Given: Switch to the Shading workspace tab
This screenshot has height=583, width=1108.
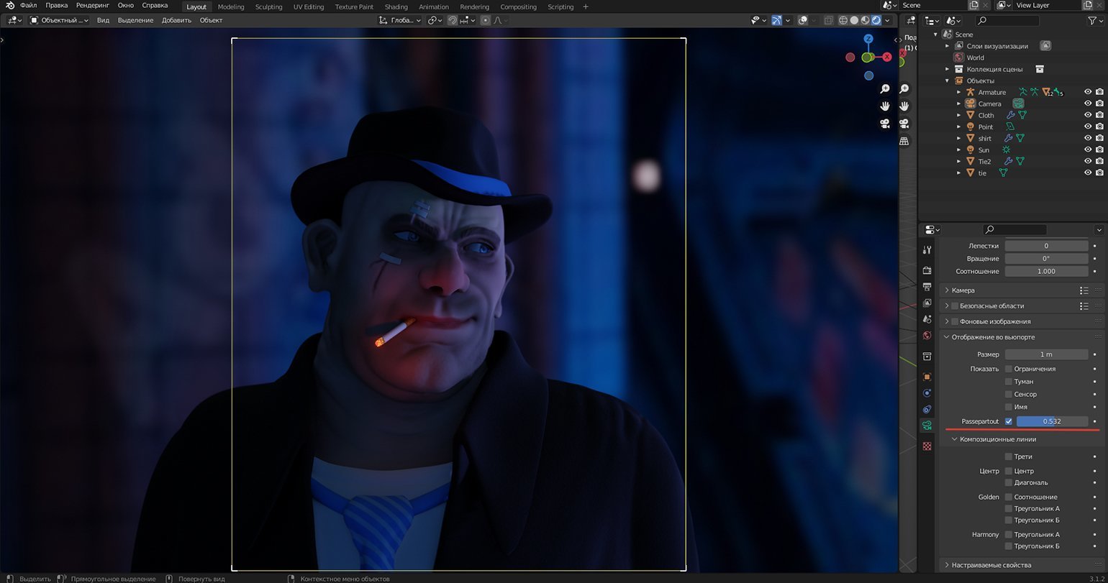Looking at the screenshot, I should 396,6.
